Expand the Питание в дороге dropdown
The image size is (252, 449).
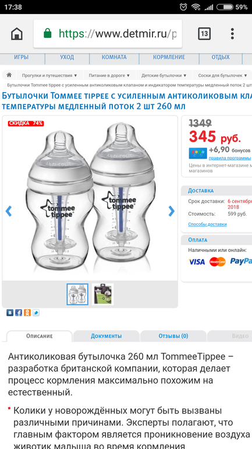(x=109, y=75)
